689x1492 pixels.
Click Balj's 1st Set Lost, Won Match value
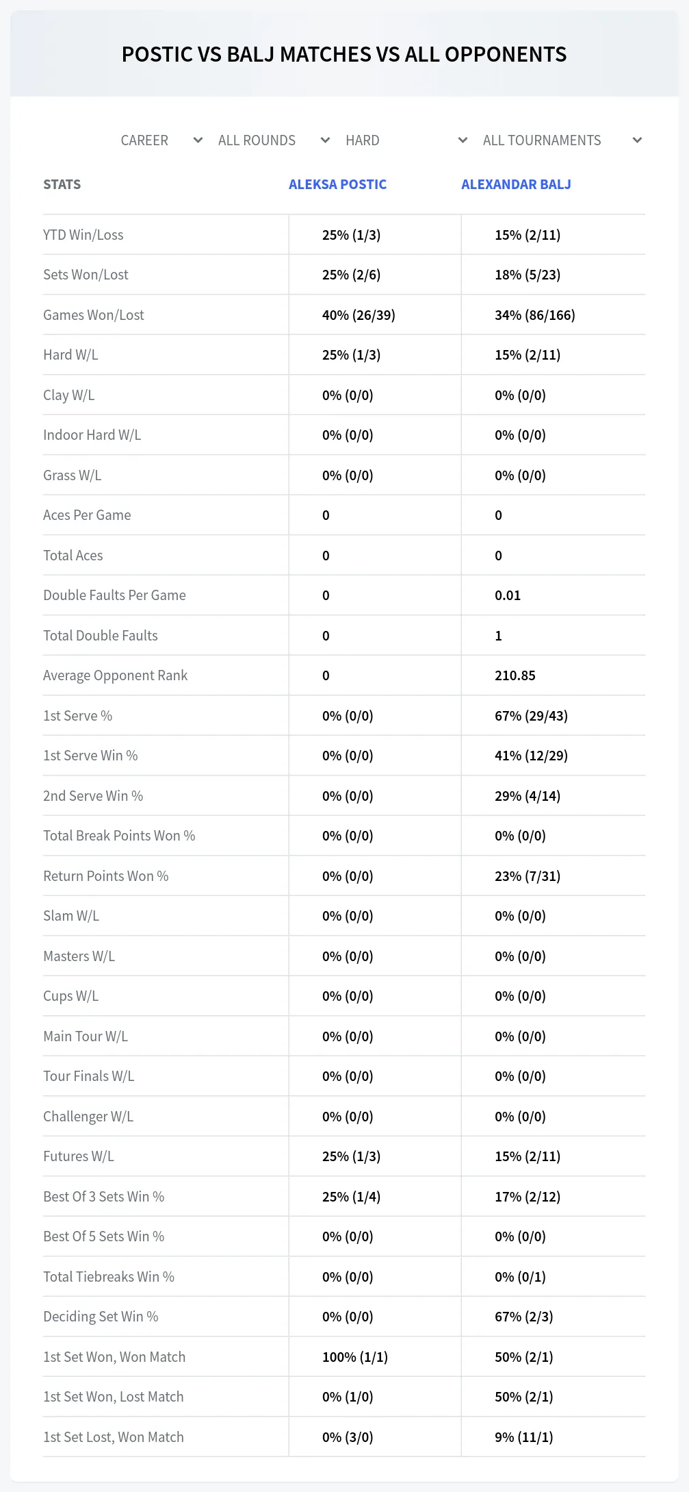click(523, 1437)
